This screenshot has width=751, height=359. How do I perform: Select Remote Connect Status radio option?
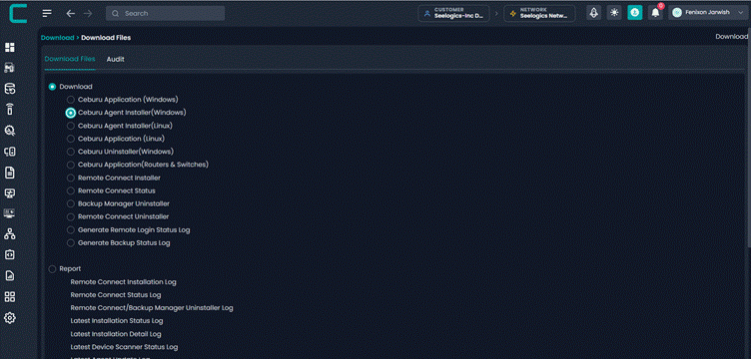tap(70, 190)
